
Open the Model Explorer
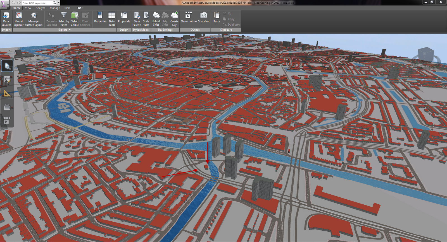pyautogui.click(x=19, y=19)
